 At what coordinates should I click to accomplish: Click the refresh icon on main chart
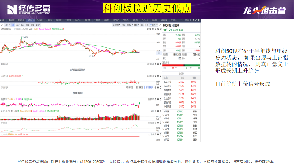pos(148,29)
